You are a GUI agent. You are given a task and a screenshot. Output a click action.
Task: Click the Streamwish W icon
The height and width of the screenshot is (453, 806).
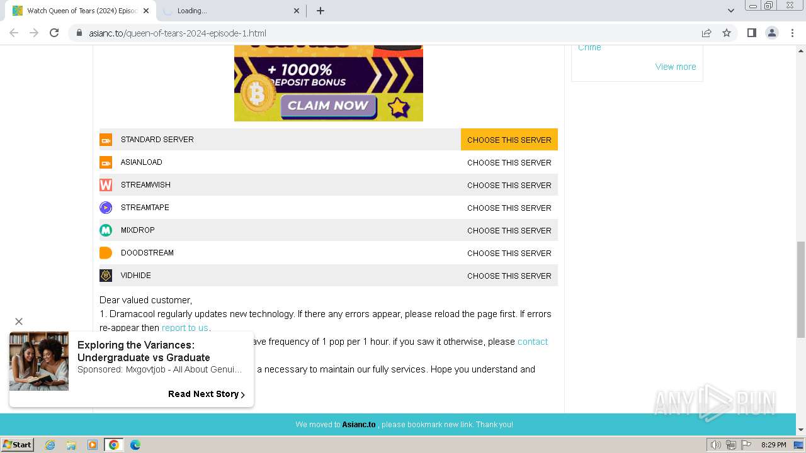[x=106, y=185]
